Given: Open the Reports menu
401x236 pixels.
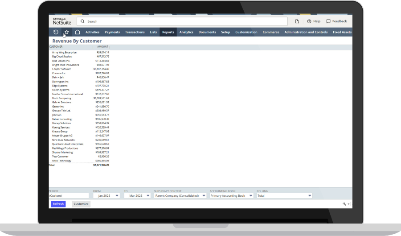Looking at the screenshot, I should [x=168, y=32].
